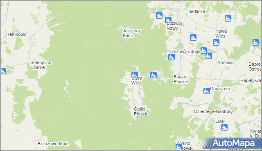Select the factory icon northwest of Zdziwój Nowy
Screen dimensions: 262x151
pos(159,16)
